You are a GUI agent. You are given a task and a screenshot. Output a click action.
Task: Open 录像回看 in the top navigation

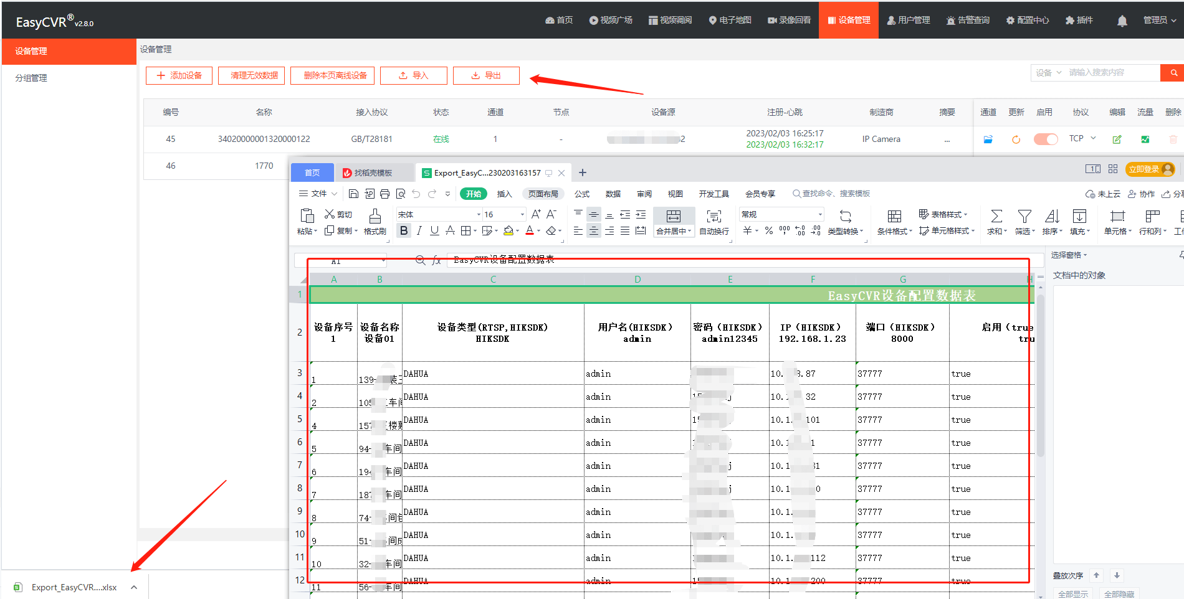coord(790,21)
